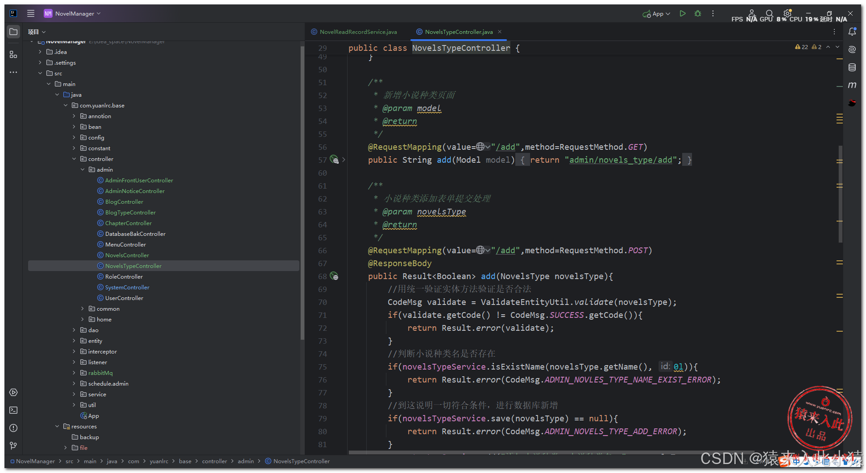866x473 pixels.
Task: Click yuanlrc in the breadcrumb bar
Action: click(159, 461)
